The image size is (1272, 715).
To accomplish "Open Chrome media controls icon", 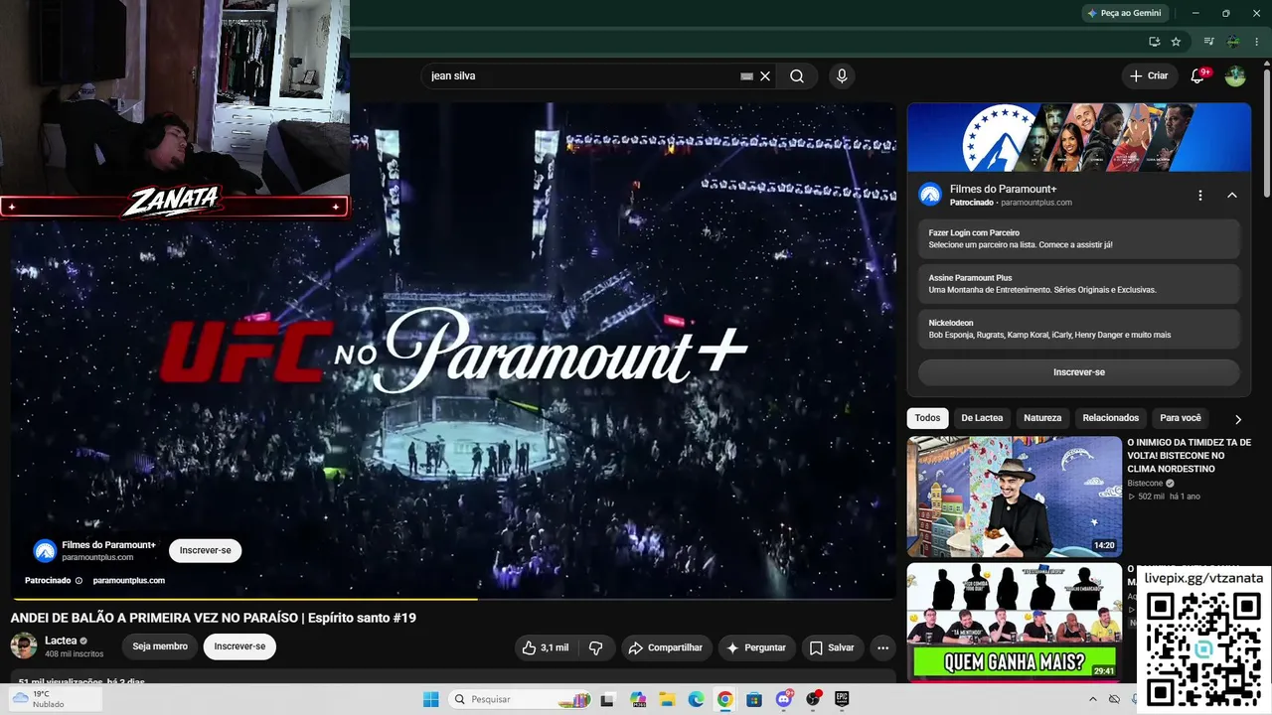I will click(x=1209, y=42).
